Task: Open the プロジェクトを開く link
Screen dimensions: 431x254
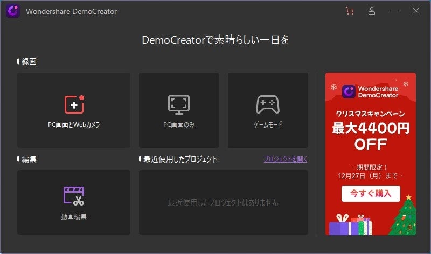Action: coord(286,159)
